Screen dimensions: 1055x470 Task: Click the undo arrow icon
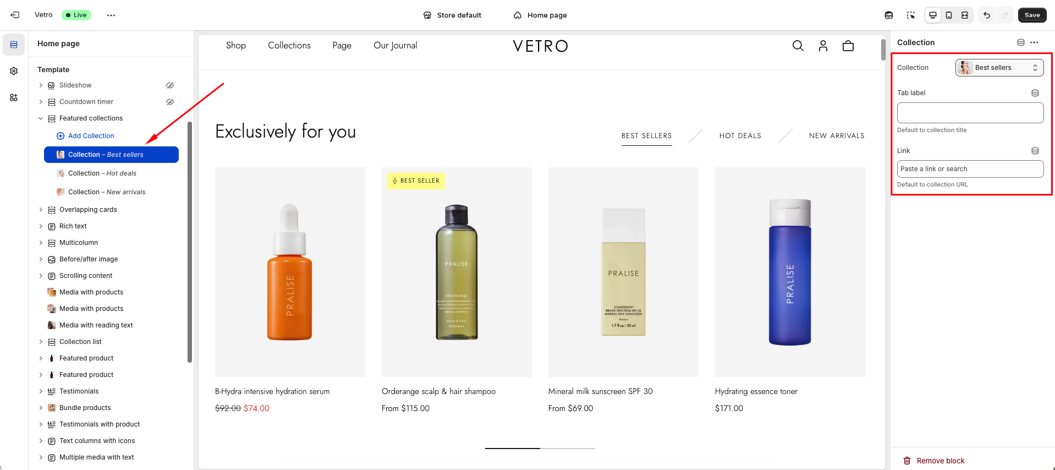987,15
